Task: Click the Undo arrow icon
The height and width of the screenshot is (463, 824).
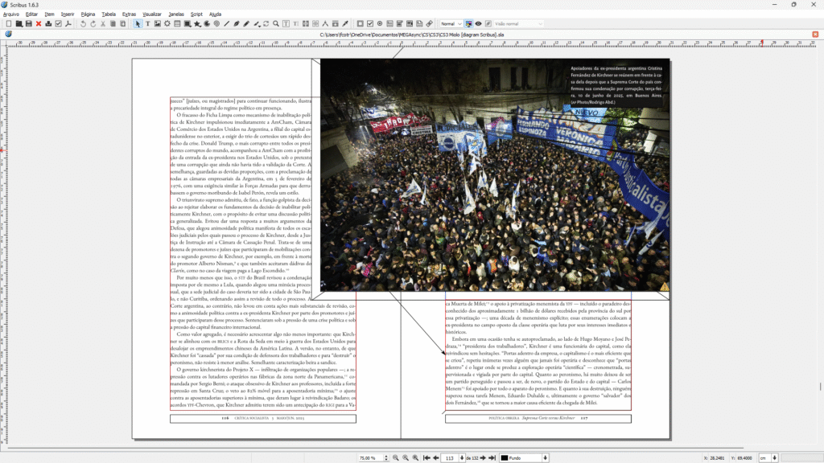Action: (x=83, y=24)
